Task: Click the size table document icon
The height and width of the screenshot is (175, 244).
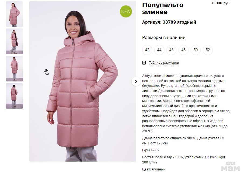Action: pyautogui.click(x=144, y=63)
